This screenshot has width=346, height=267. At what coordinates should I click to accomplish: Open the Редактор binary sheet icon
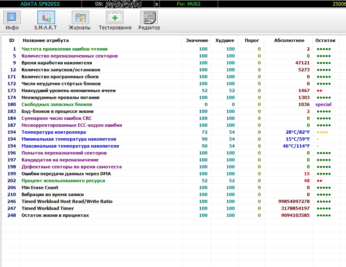tap(149, 17)
